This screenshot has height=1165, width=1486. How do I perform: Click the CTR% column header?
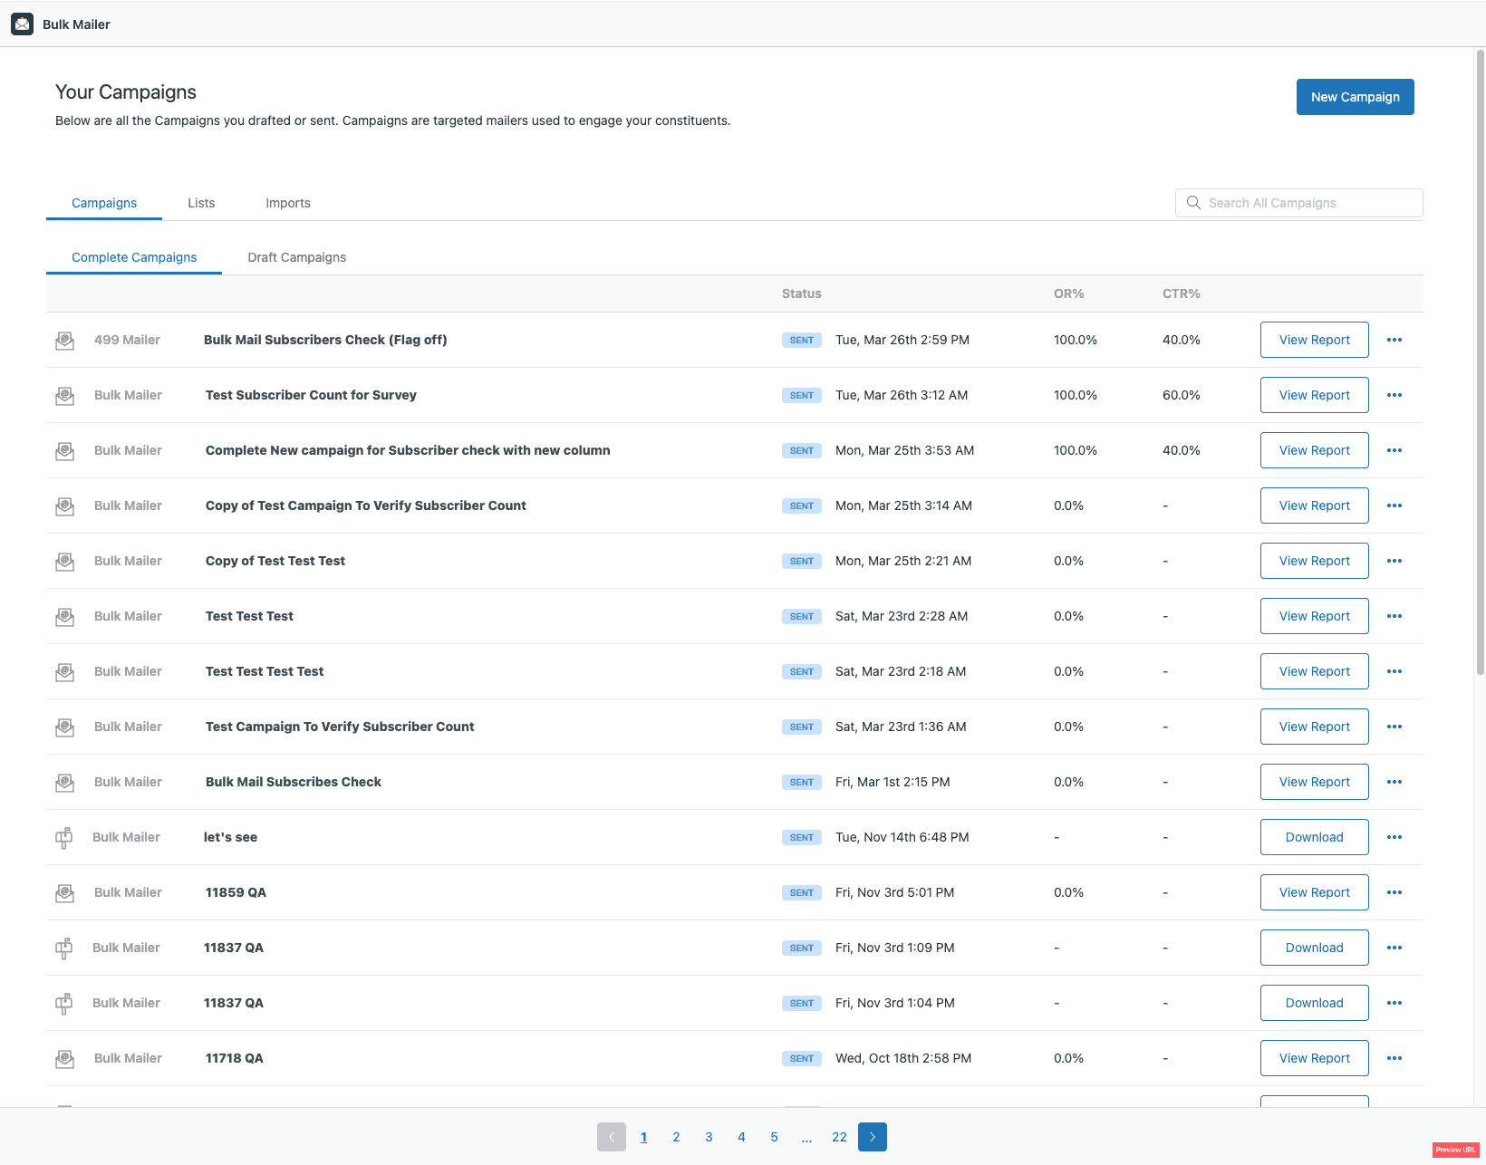pos(1182,294)
